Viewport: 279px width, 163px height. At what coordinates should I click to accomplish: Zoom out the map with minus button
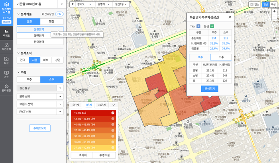click(274, 18)
